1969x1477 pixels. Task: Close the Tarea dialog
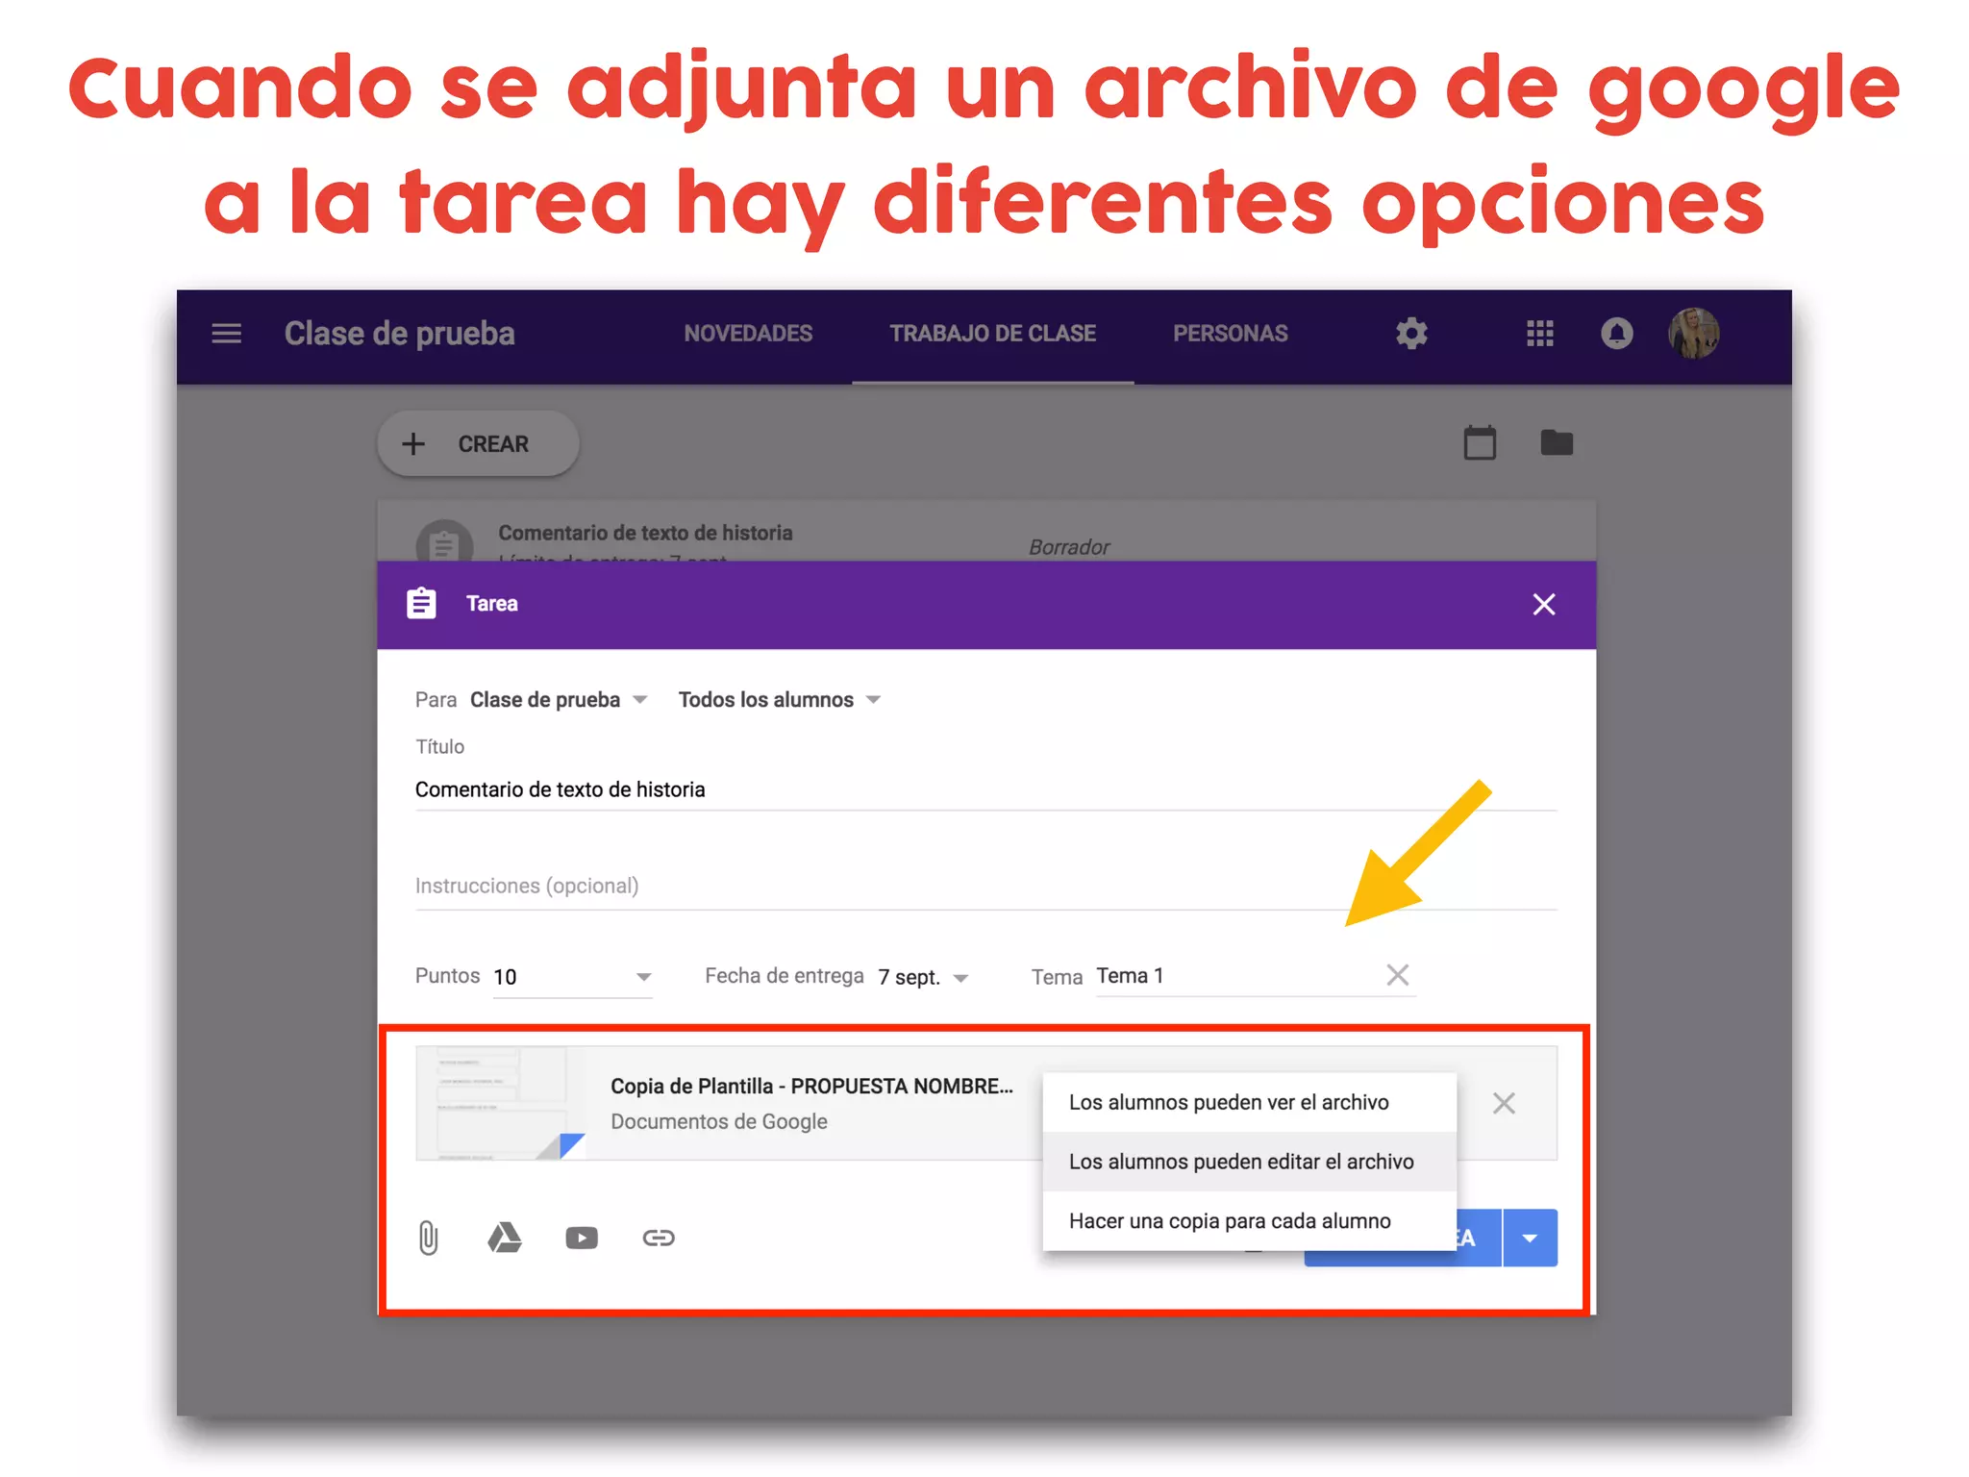[1543, 604]
